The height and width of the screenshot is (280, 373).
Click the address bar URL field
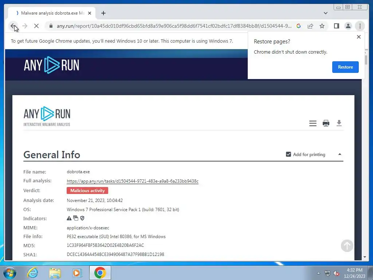click(x=174, y=26)
